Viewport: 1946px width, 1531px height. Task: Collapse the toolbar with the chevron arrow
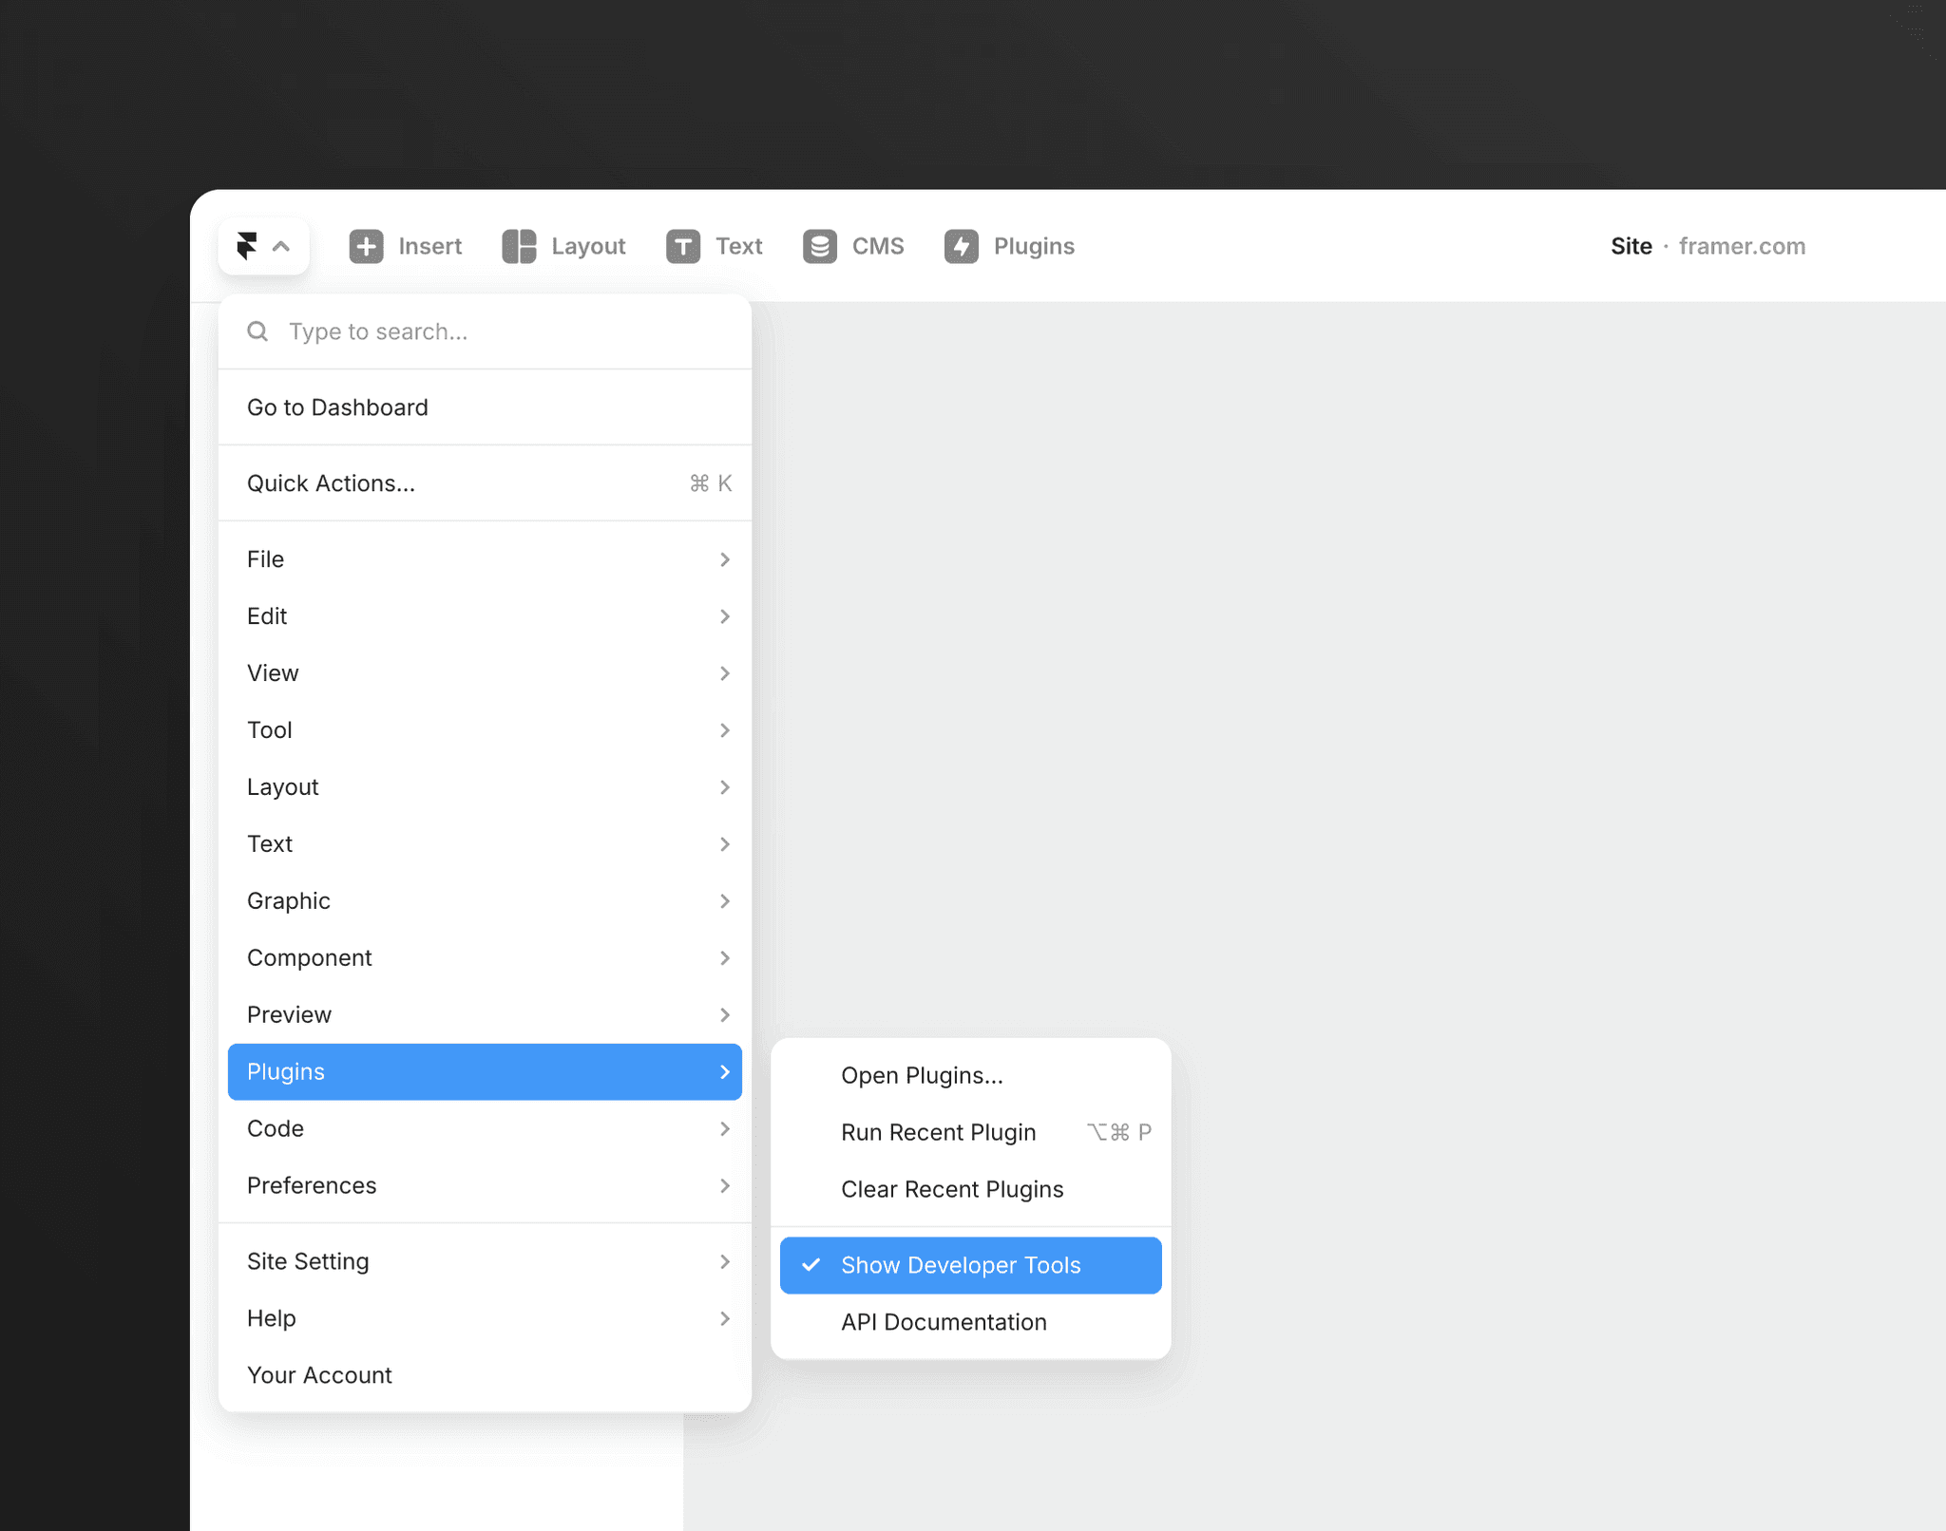click(281, 246)
